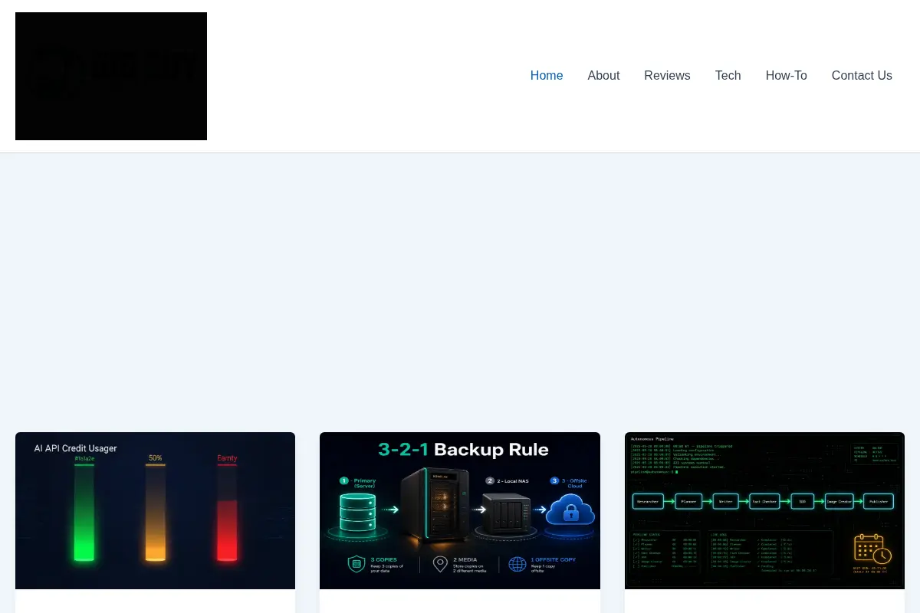Click the cloud padlock icon in backup graphic
920x613 pixels.
[570, 510]
